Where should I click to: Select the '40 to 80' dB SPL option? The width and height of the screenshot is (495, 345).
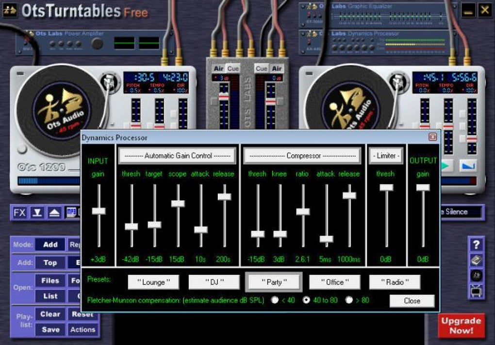coord(306,300)
